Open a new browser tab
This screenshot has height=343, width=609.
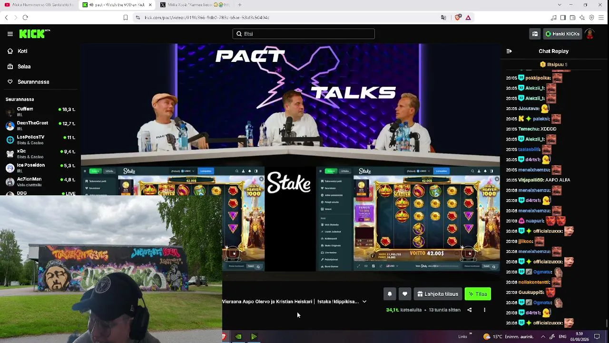coord(240,5)
